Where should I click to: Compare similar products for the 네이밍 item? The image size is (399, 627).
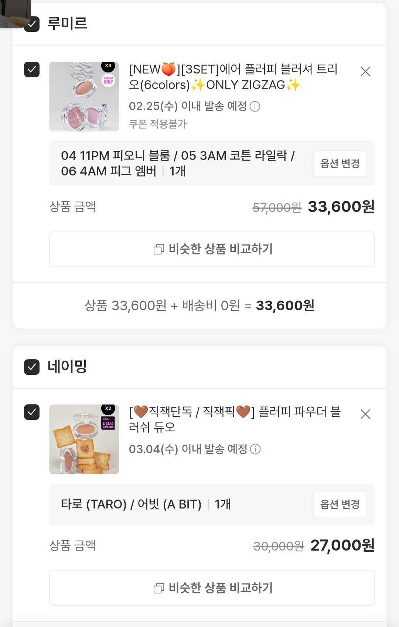(212, 588)
